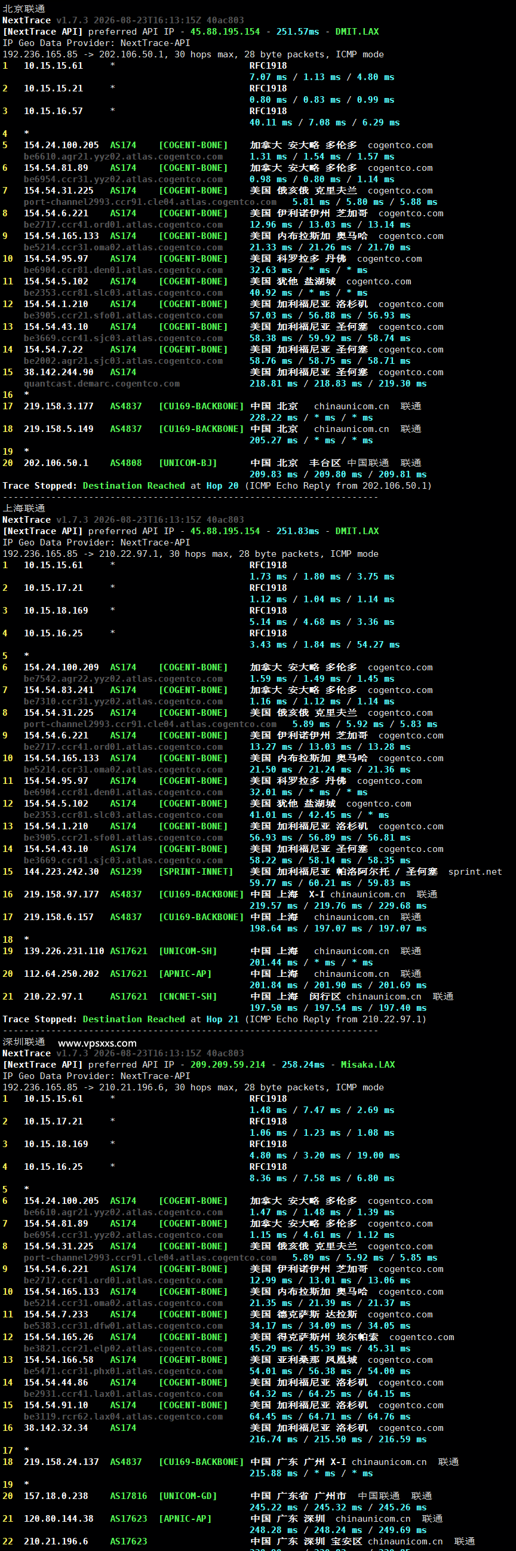Select the 40.11 ms latency value
Viewport: 516px width, 1551px height.
click(x=271, y=122)
